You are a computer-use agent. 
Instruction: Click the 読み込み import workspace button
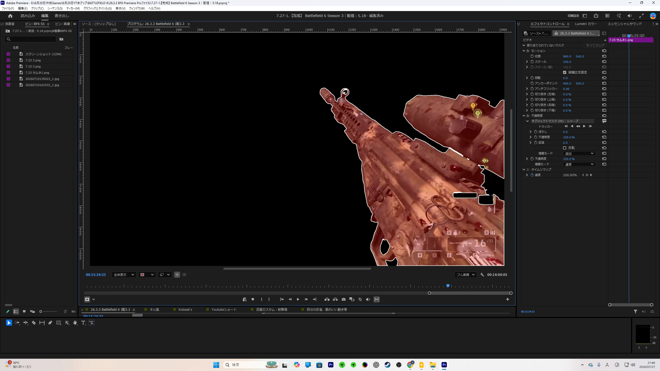pyautogui.click(x=28, y=16)
